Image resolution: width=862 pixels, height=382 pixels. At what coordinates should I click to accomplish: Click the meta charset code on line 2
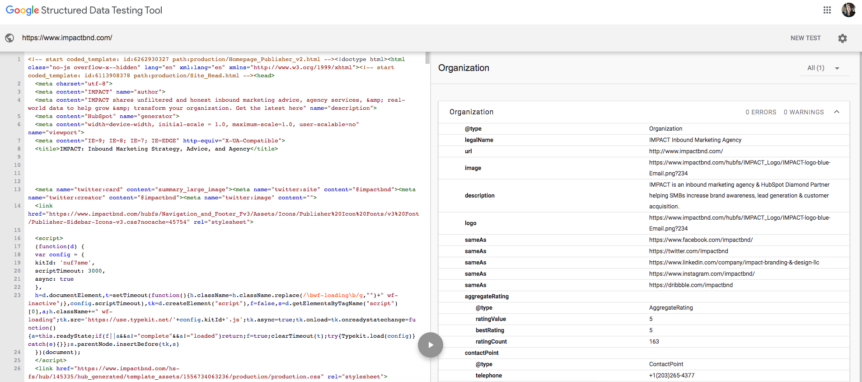click(74, 84)
